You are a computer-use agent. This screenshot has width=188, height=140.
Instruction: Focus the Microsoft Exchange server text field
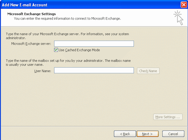[x=94, y=44]
